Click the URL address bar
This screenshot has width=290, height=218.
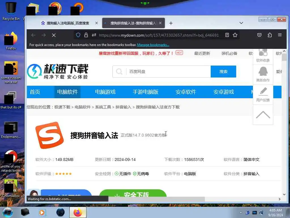click(x=159, y=35)
